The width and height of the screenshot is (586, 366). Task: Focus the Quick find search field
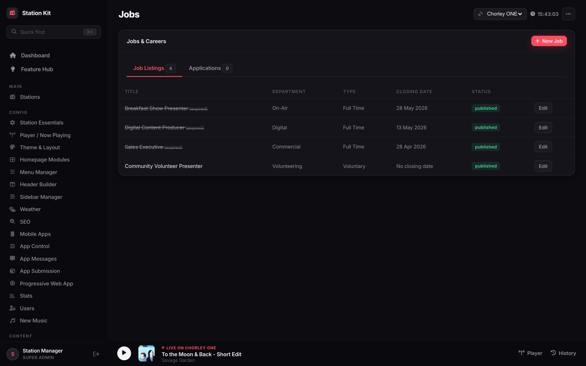tap(54, 32)
